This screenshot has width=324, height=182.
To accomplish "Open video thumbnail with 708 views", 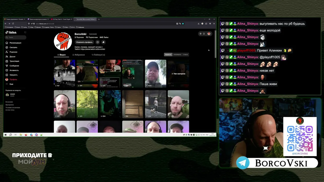I will click(178, 104).
